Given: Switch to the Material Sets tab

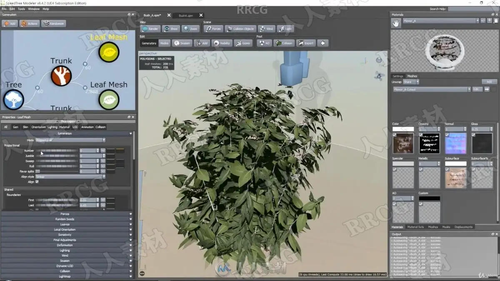Looking at the screenshot, I should 415,227.
